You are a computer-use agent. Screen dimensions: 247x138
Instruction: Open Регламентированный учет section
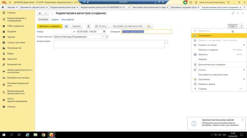pyautogui.click(x=18, y=84)
